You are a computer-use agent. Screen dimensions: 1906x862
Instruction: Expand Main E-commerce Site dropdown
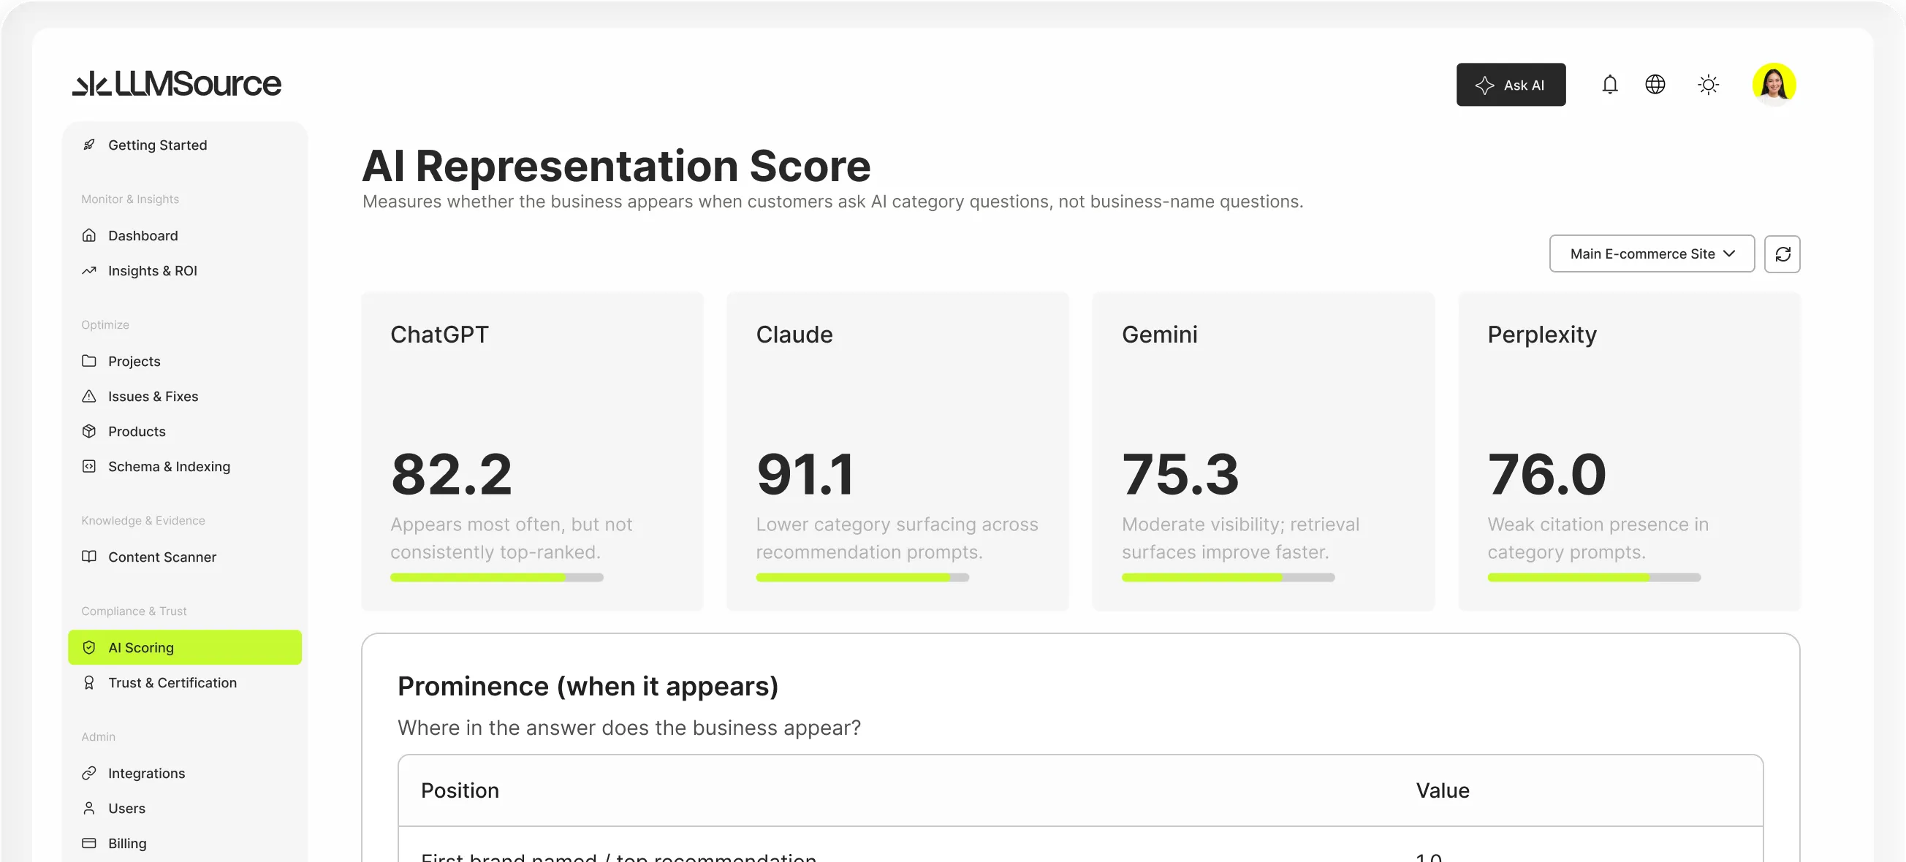click(1652, 253)
